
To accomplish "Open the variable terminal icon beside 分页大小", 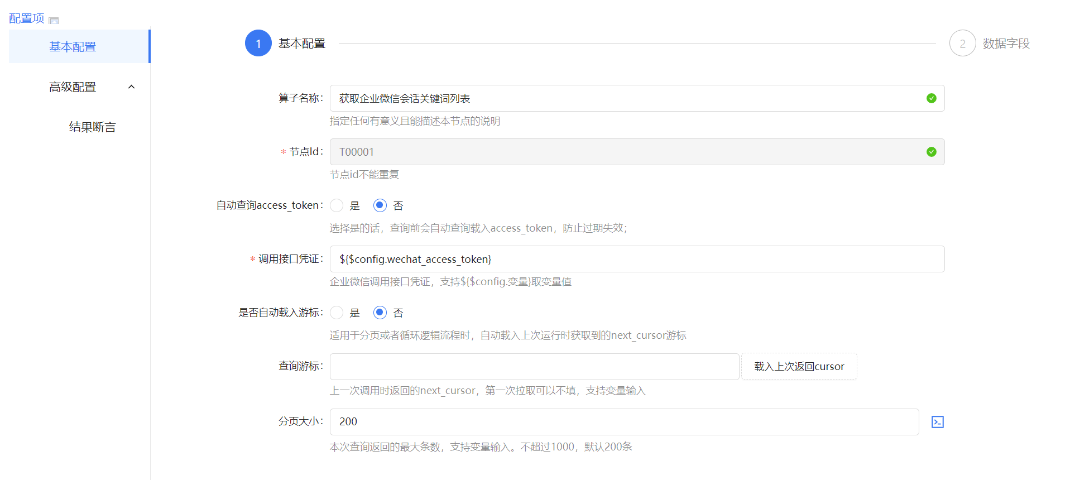I will pos(938,422).
